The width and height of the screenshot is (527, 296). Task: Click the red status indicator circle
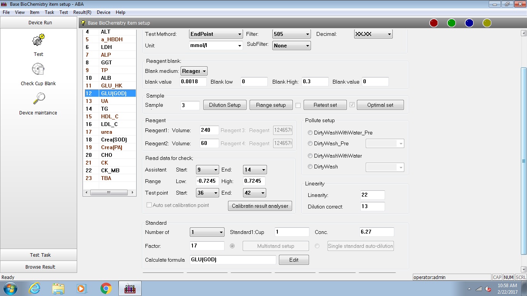coord(434,23)
